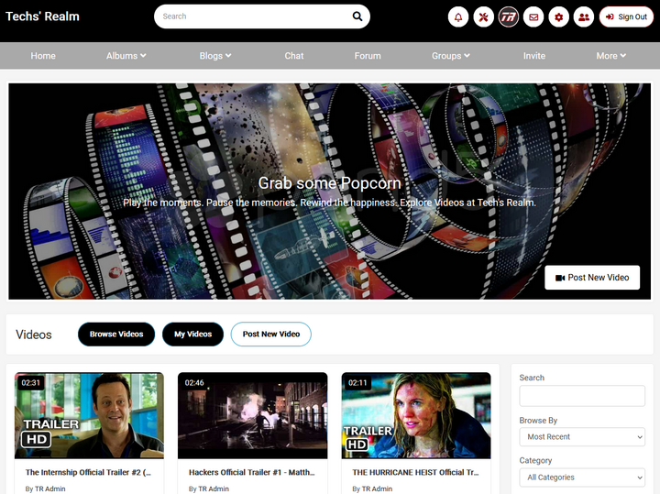The image size is (660, 494).
Task: Open The Internship Official Trailer #2 title link
Action: (88, 472)
